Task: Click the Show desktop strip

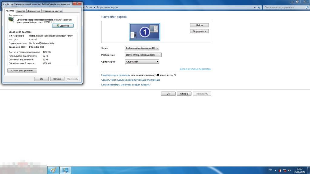Action: click(x=308, y=170)
